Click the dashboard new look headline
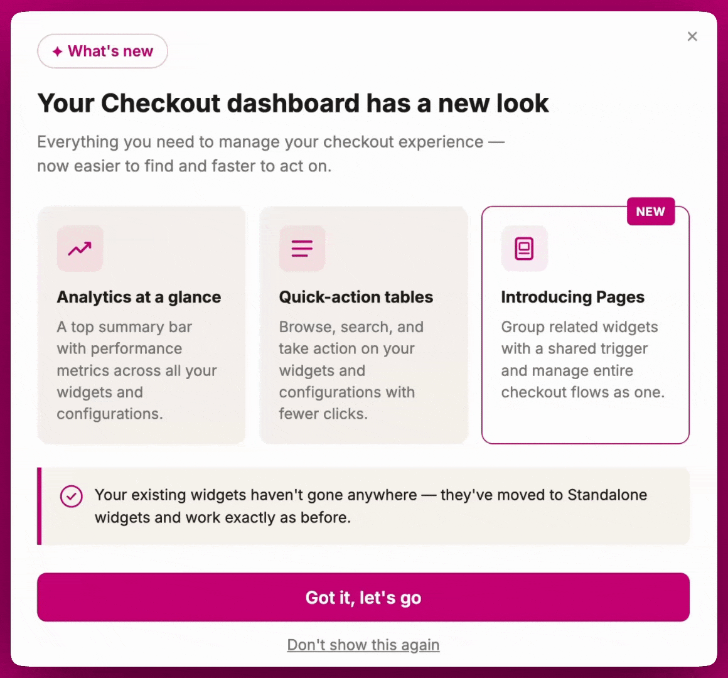Viewport: 728px width, 678px height. (x=293, y=103)
